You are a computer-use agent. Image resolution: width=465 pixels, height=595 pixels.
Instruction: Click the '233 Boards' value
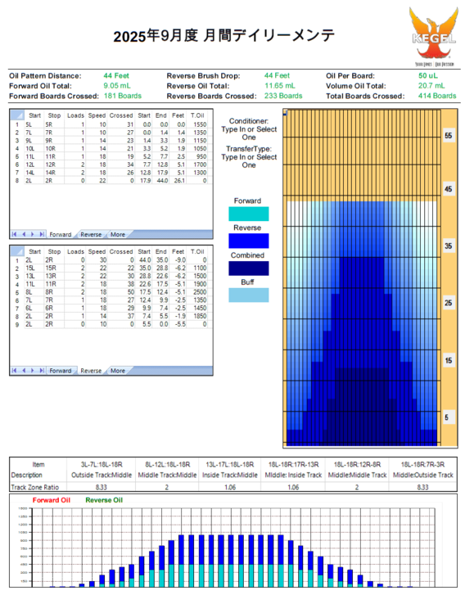coord(283,96)
